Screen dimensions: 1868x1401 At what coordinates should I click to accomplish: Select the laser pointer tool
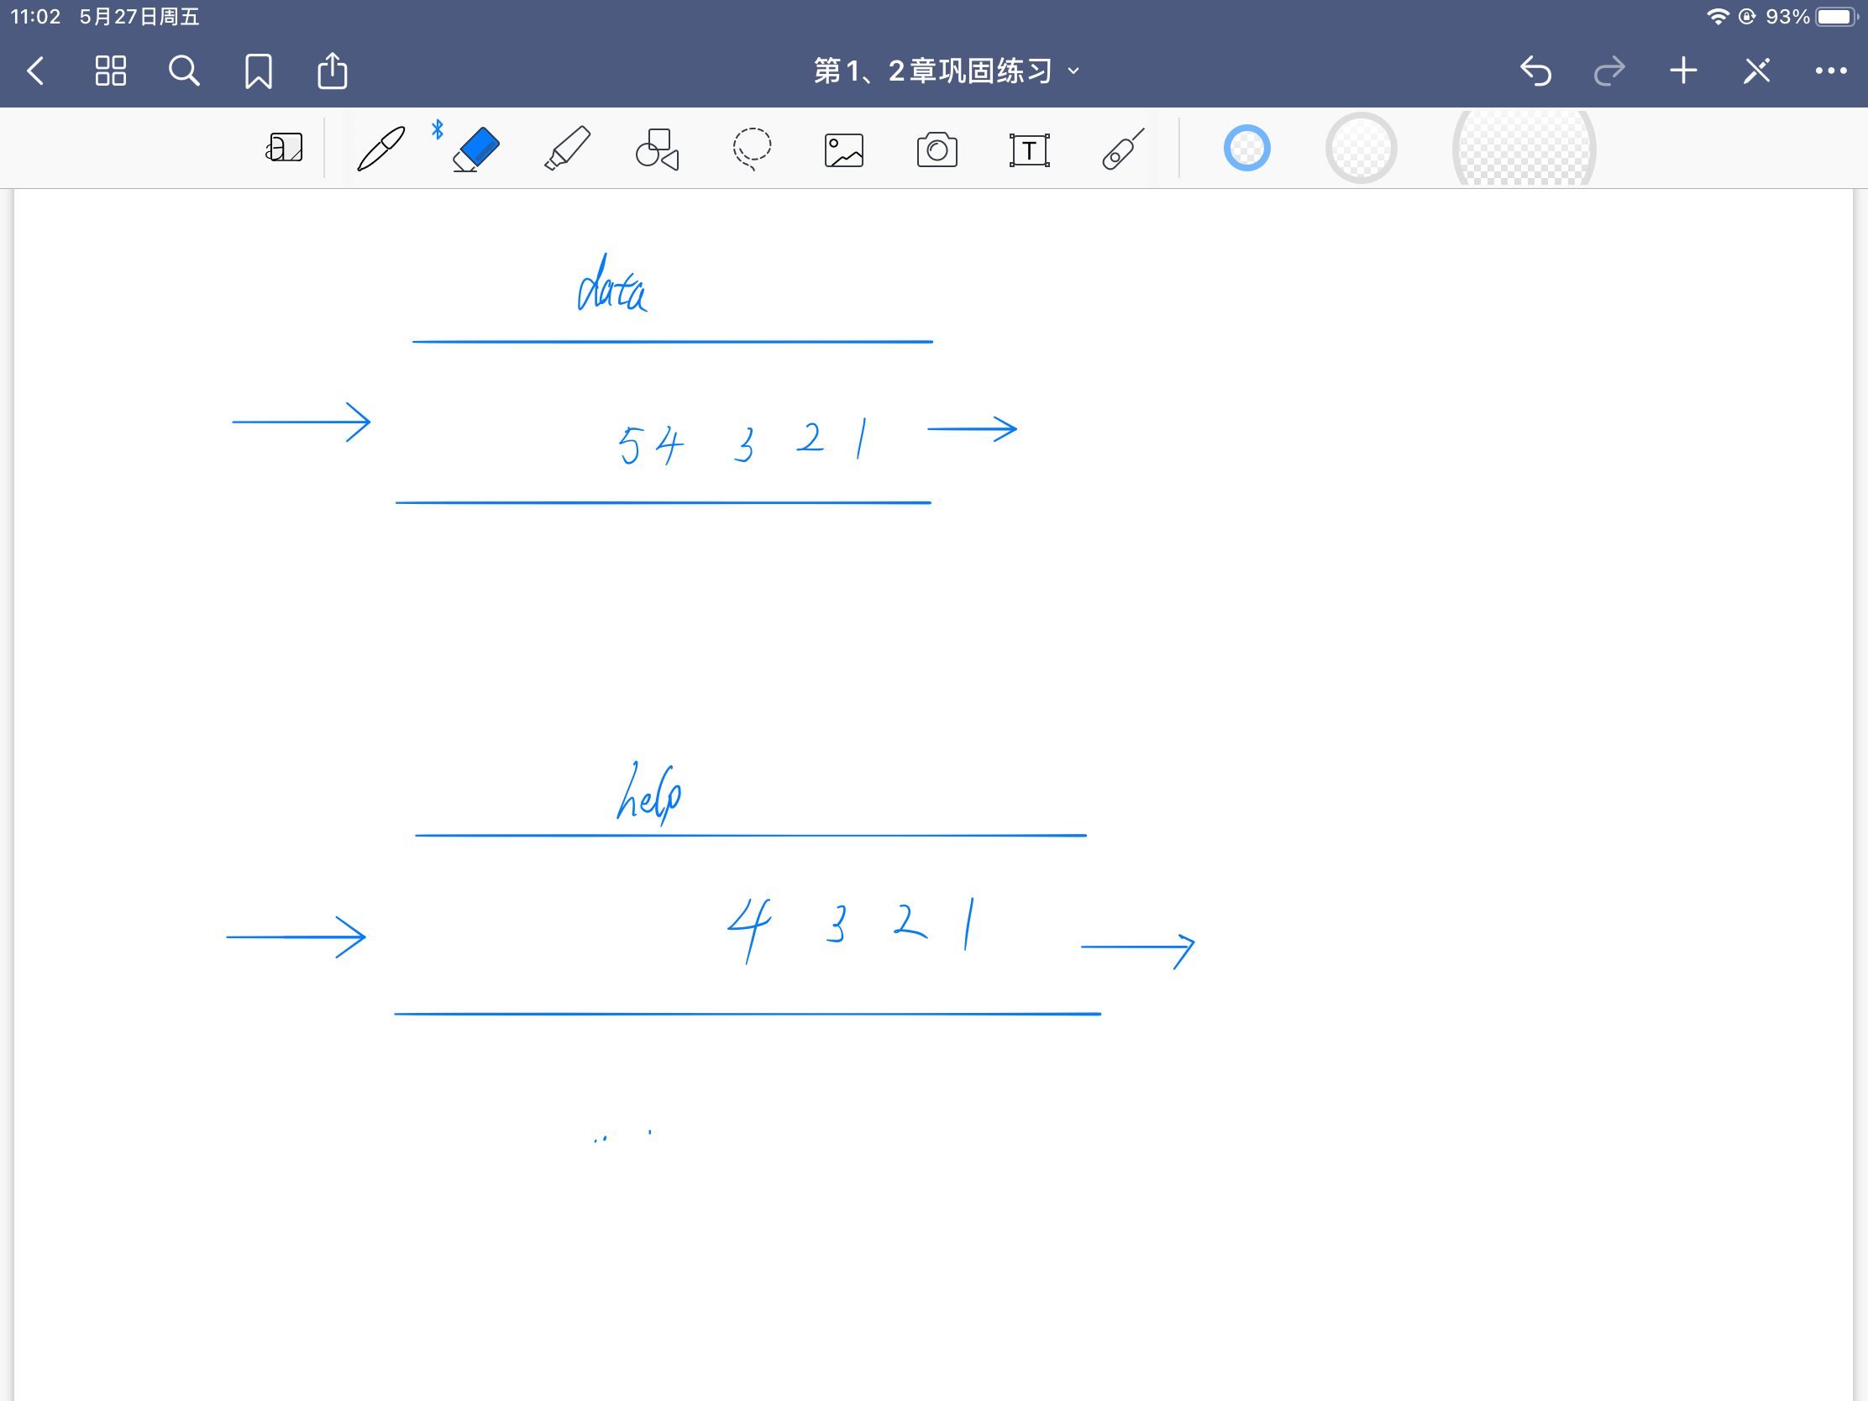(x=1122, y=150)
